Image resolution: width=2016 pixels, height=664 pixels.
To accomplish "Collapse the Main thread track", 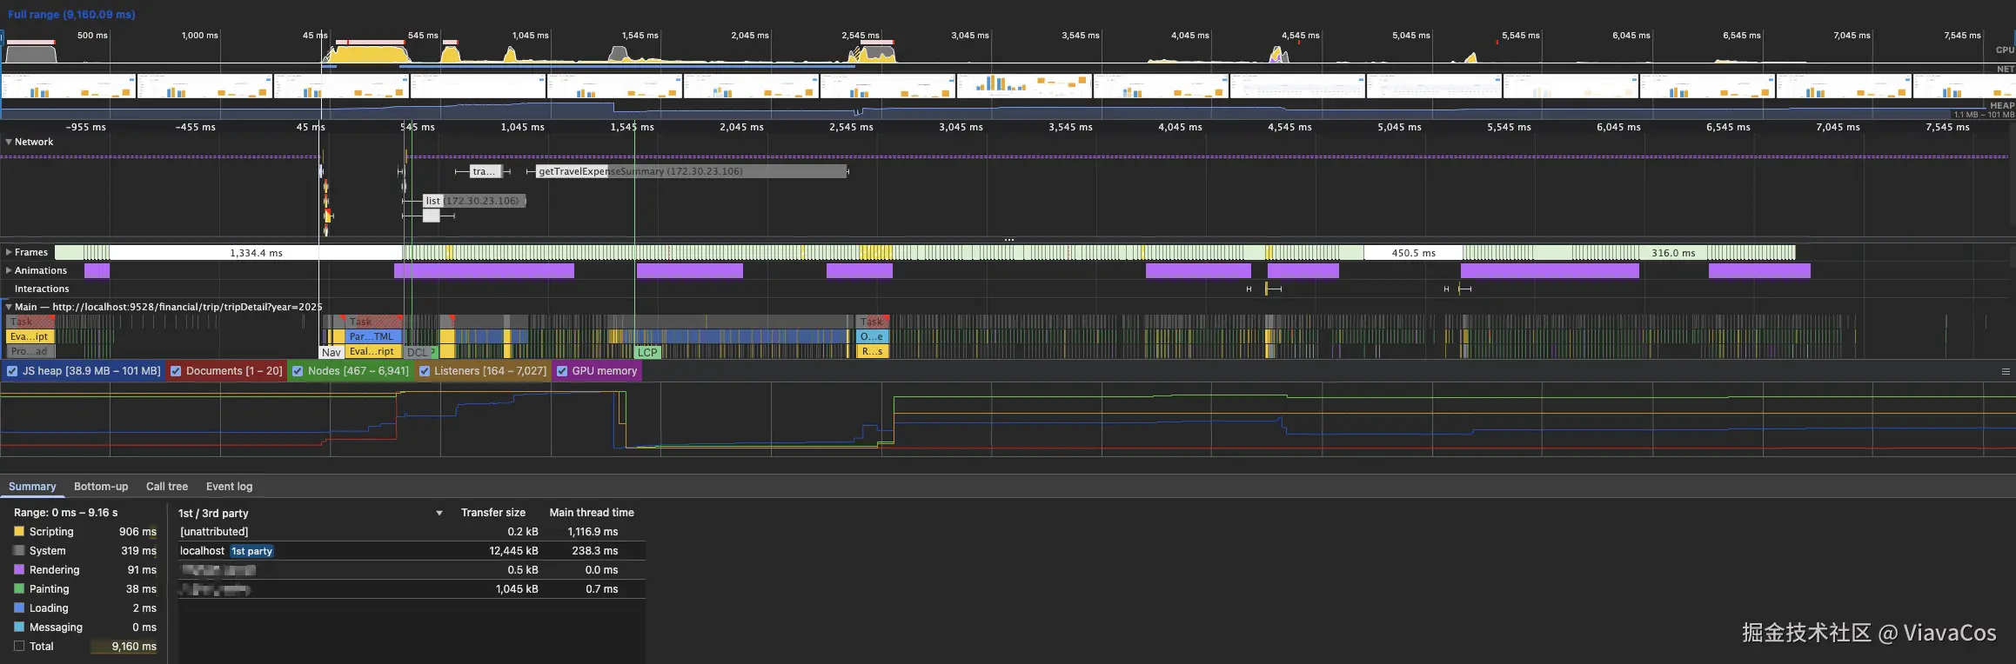I will (x=9, y=307).
